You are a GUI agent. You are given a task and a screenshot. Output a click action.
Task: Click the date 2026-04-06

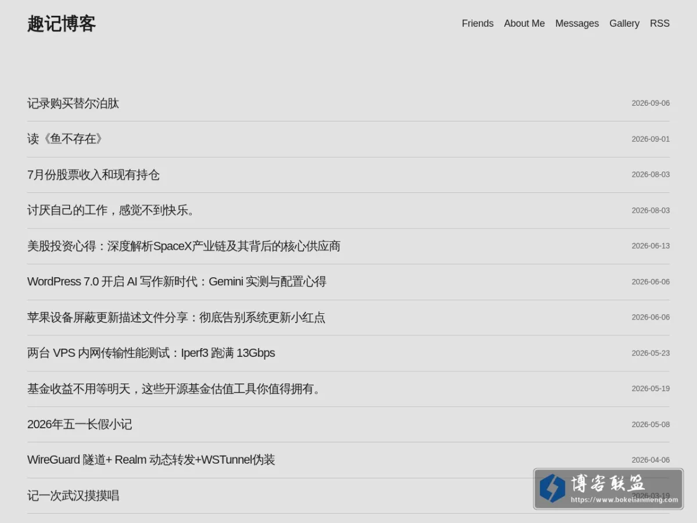[651, 460]
